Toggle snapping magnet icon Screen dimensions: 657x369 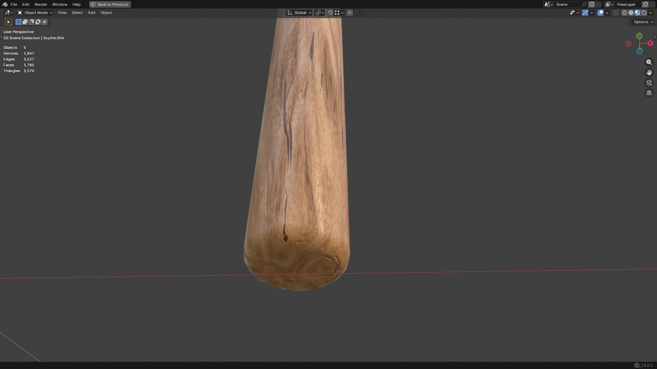[x=330, y=13]
